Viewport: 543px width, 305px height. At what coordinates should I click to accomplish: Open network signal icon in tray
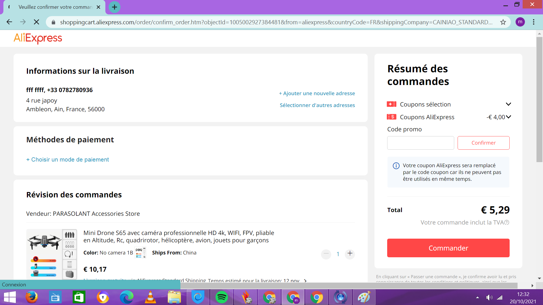click(x=500, y=297)
